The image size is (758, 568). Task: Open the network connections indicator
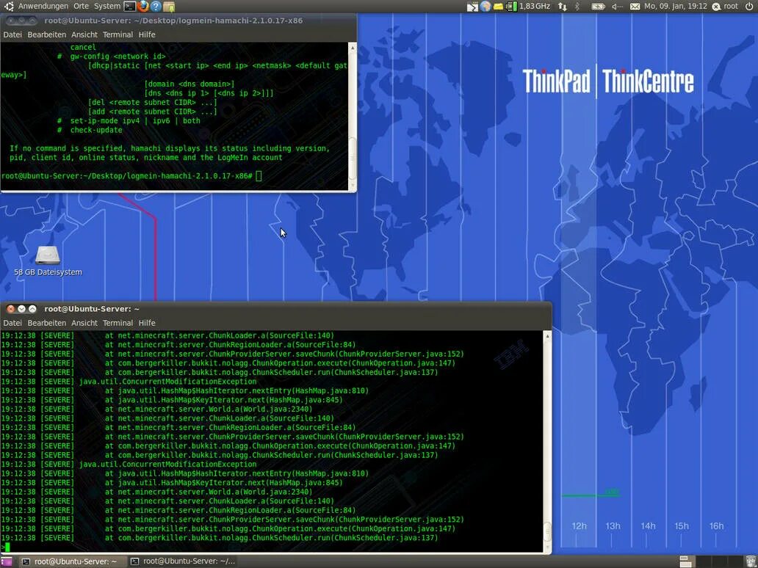[x=562, y=7]
